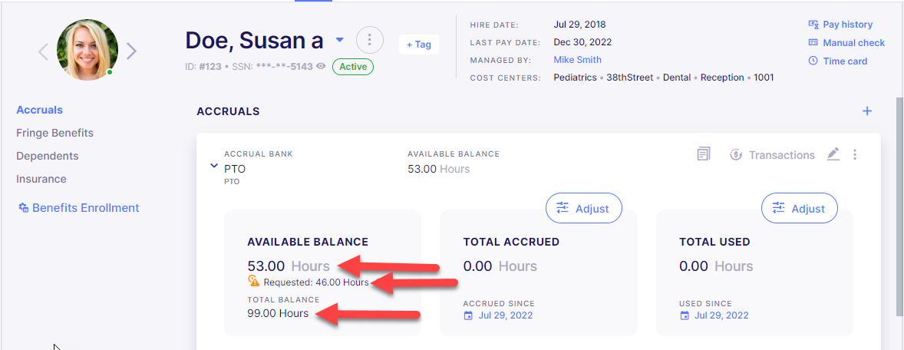Click Susan Doe's profile photo
The width and height of the screenshot is (904, 350).
point(87,50)
